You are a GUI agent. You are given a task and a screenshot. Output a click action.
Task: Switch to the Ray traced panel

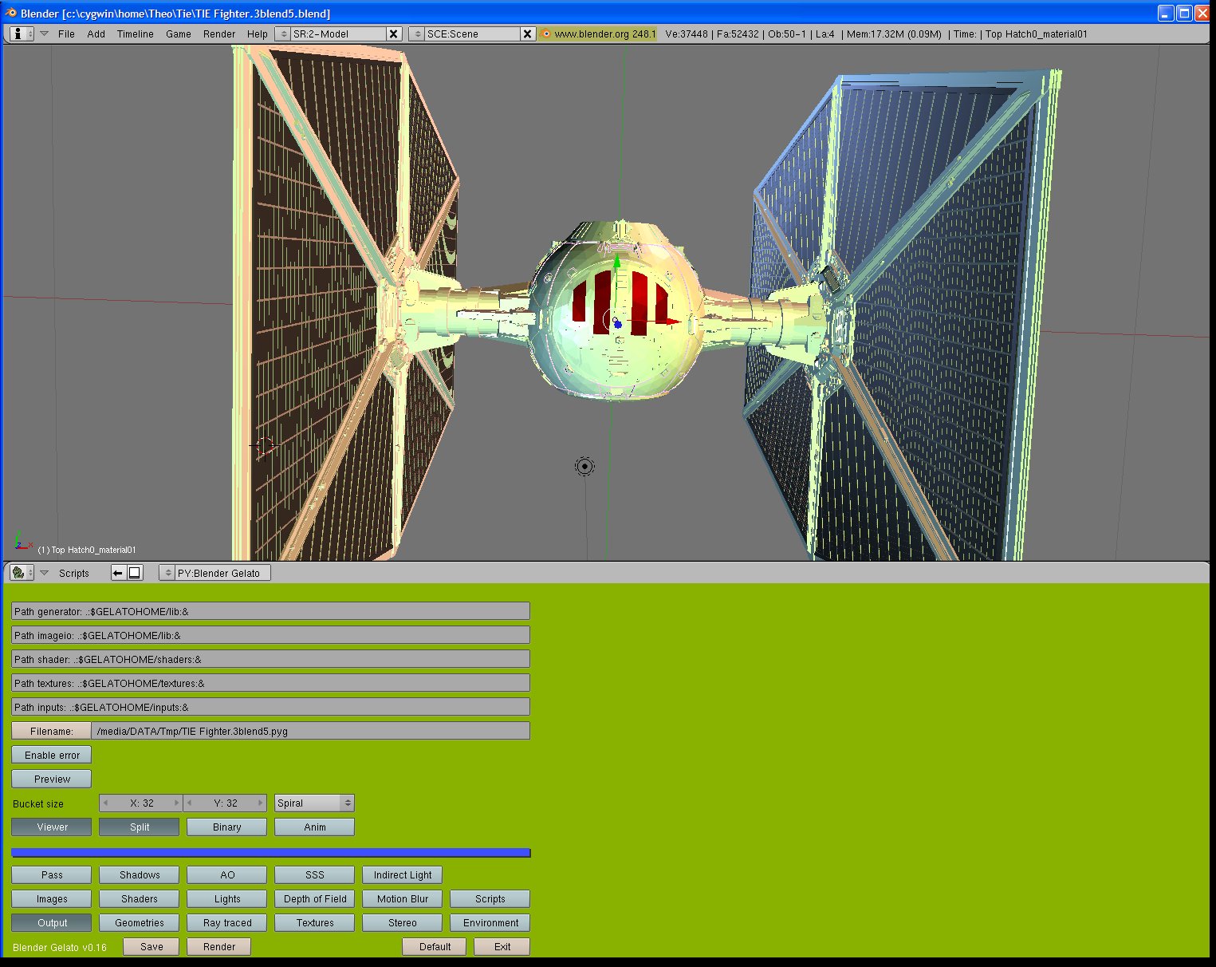pos(227,923)
